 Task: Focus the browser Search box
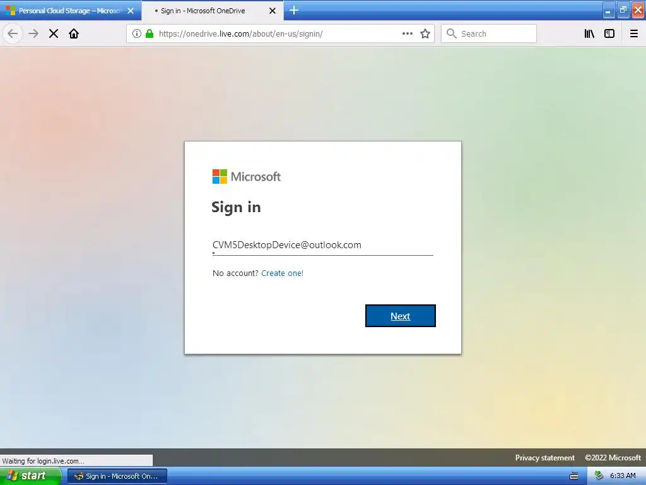pos(489,33)
